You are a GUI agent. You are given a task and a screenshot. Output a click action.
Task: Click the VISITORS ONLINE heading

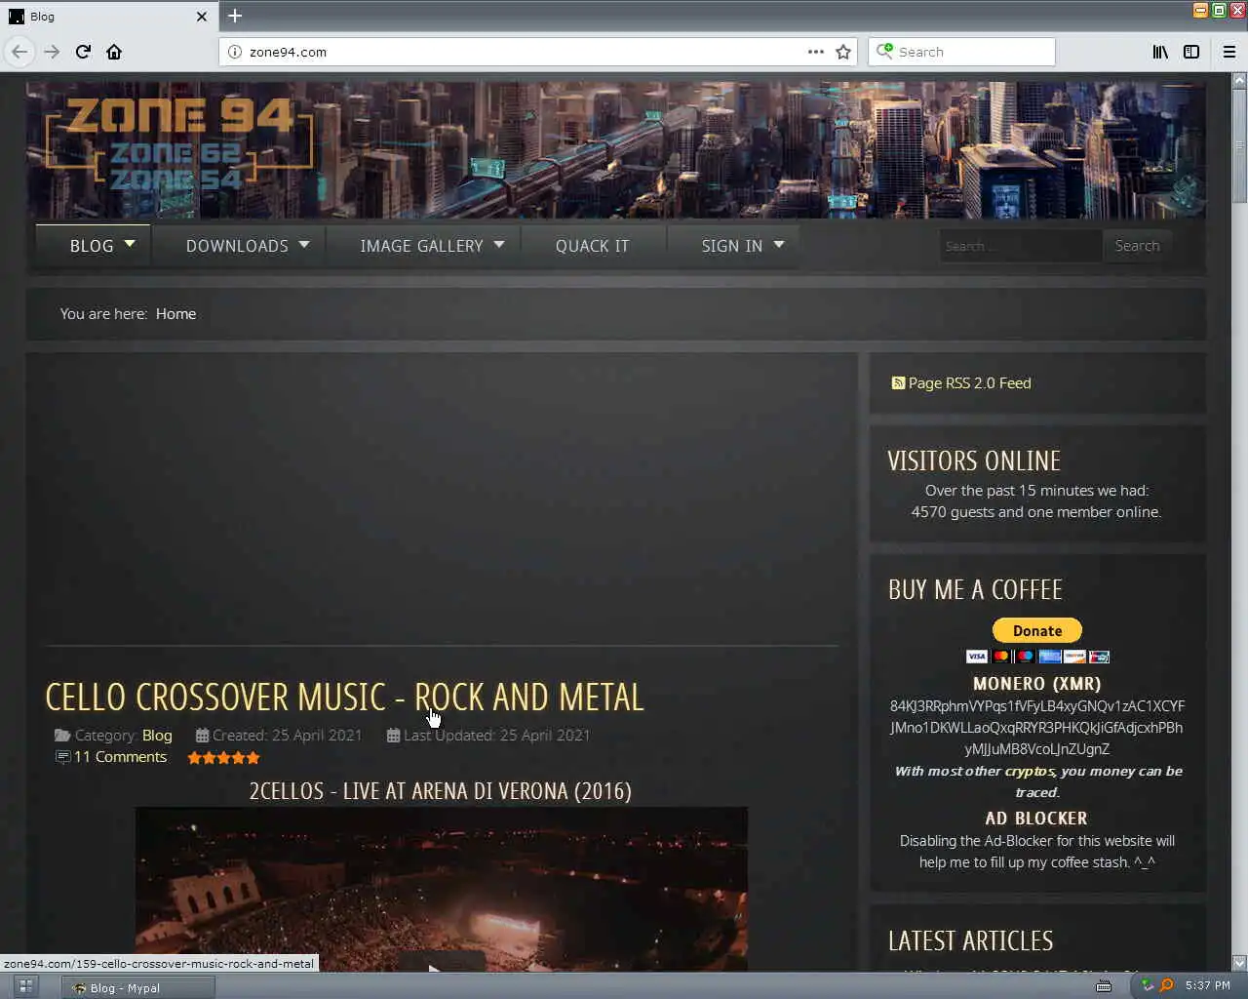click(973, 460)
